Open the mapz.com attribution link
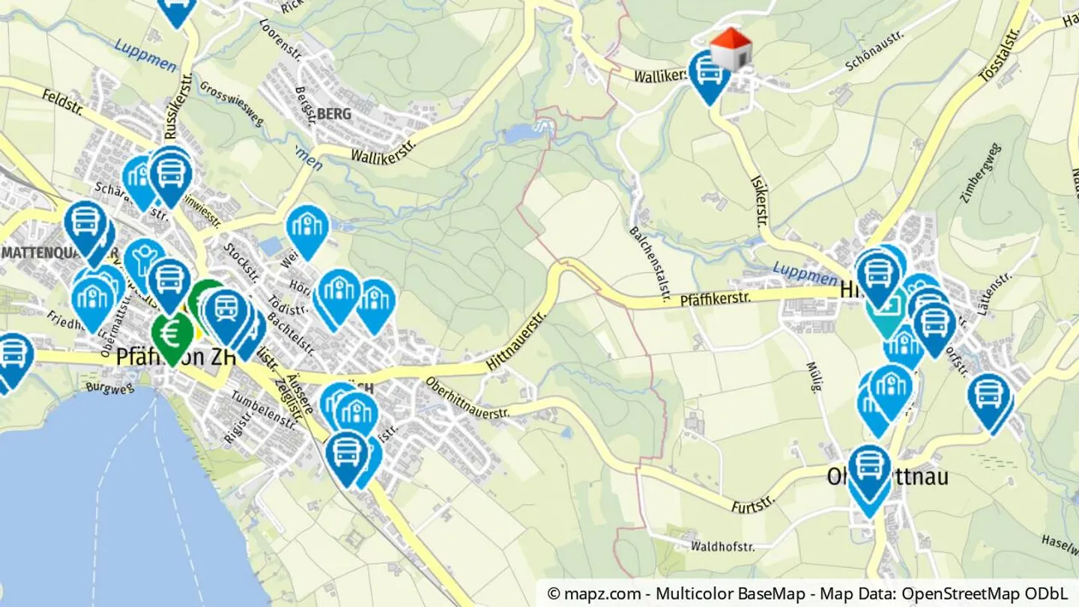This screenshot has width=1079, height=607. (596, 594)
